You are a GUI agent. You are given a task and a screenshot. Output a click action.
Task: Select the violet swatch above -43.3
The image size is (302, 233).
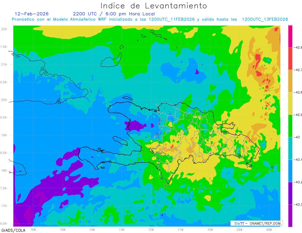tap(290, 193)
